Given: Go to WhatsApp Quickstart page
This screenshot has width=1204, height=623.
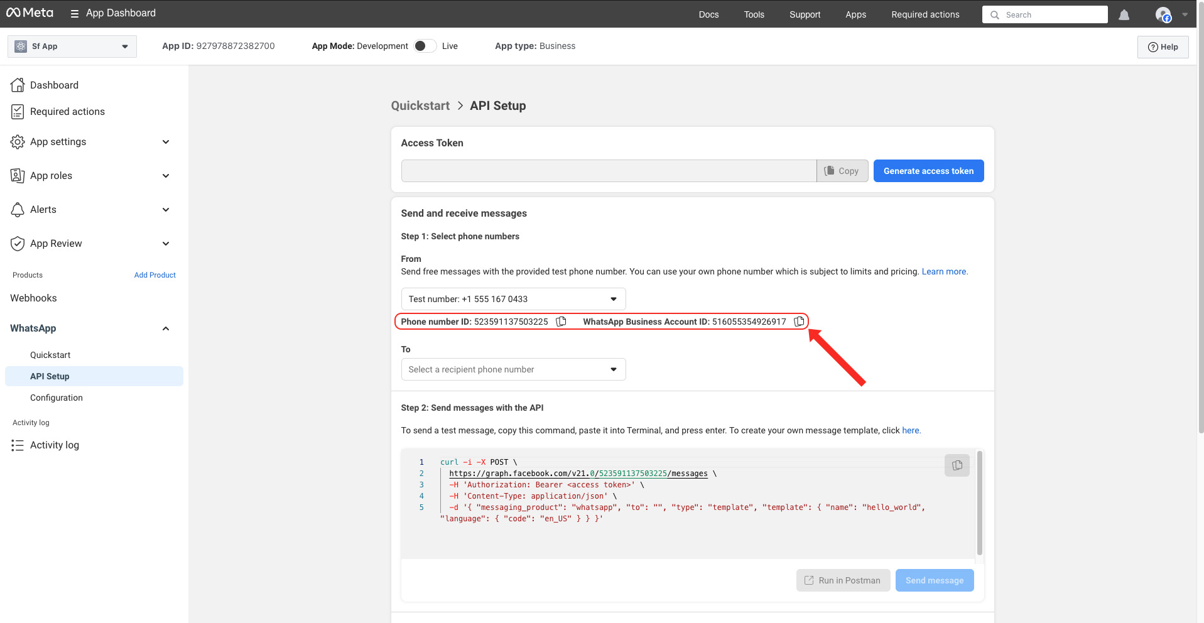Looking at the screenshot, I should tap(50, 355).
